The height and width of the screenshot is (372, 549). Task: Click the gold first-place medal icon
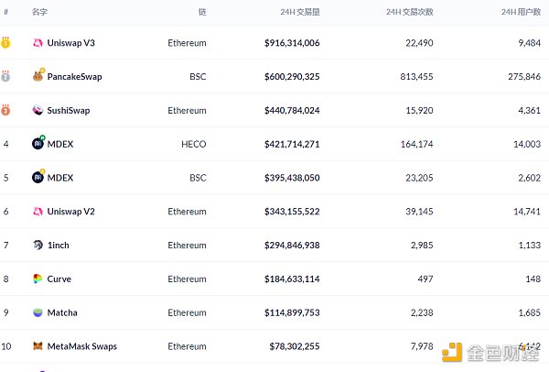pos(6,43)
